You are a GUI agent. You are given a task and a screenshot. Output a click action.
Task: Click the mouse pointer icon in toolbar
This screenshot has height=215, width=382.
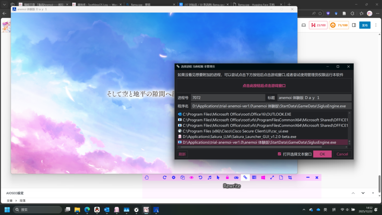click(218, 178)
